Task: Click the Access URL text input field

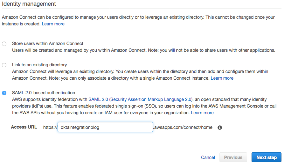Action: [105, 127]
